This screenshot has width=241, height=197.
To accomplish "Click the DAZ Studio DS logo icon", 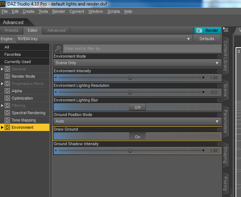I will (x=3, y=4).
